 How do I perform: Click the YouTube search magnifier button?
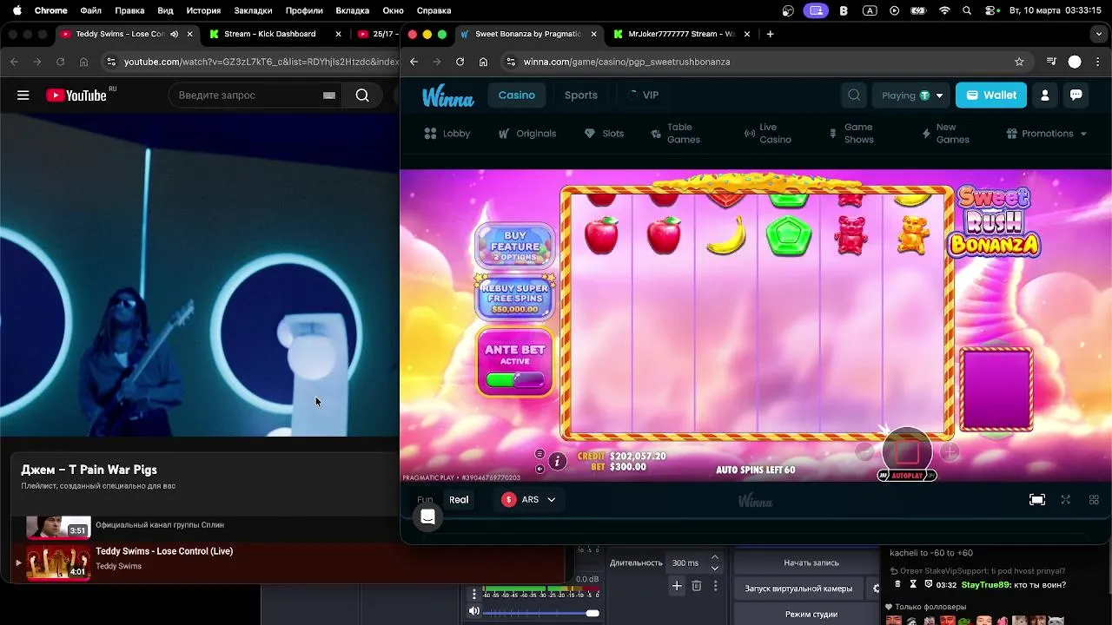[362, 95]
